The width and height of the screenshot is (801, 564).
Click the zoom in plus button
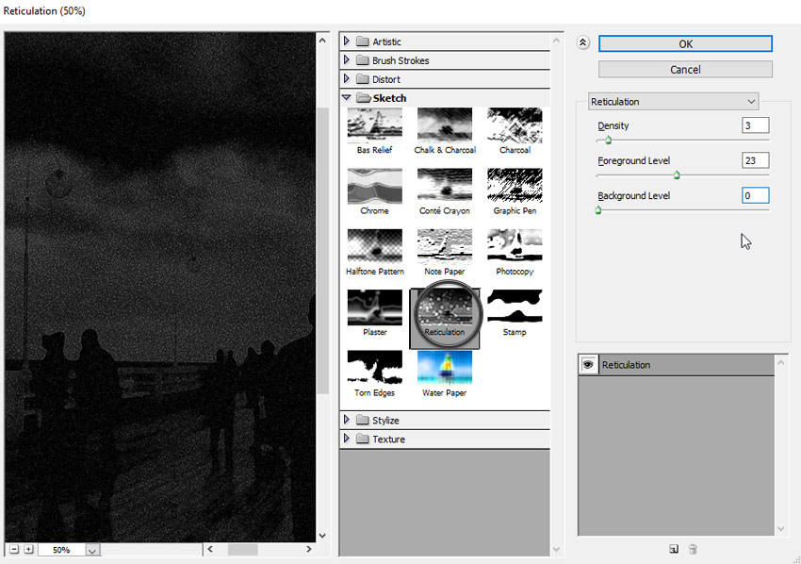point(28,549)
